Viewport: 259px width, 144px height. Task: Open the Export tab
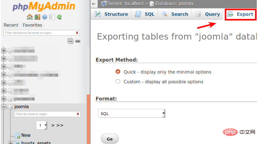tap(240, 14)
